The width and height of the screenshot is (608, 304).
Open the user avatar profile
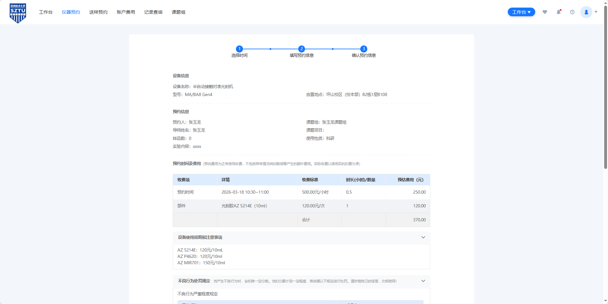[x=586, y=12]
